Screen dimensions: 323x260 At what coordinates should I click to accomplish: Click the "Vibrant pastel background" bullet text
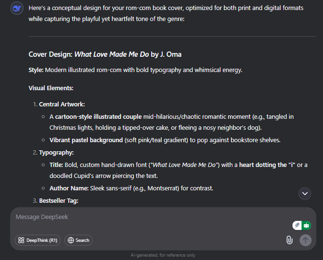tap(86, 140)
